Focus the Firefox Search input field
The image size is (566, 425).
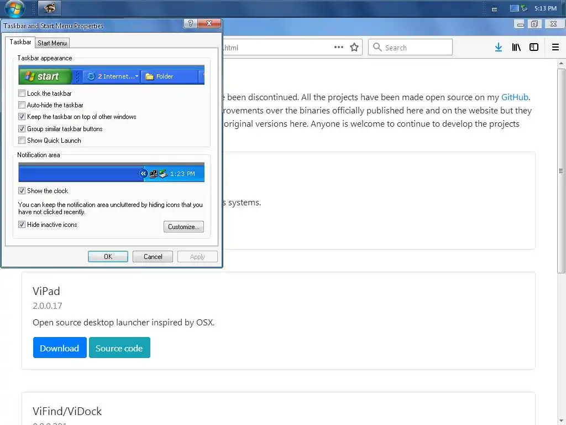[x=411, y=48]
